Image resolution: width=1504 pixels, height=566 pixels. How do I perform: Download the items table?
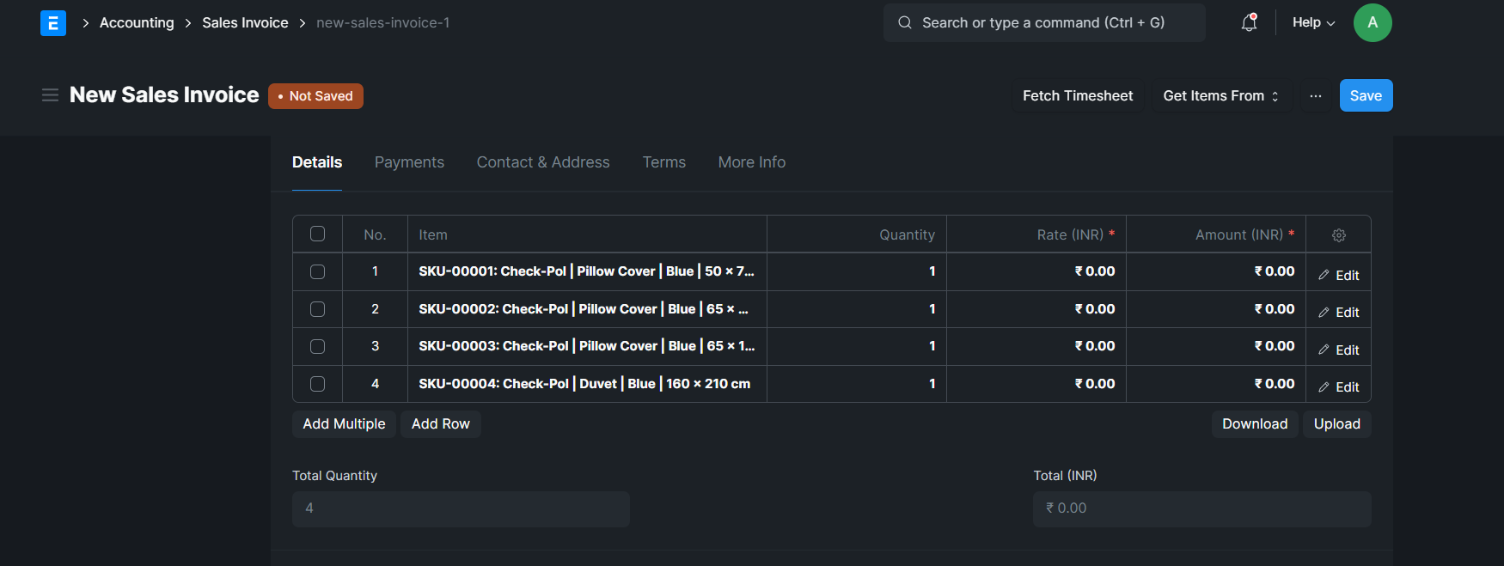coord(1255,423)
